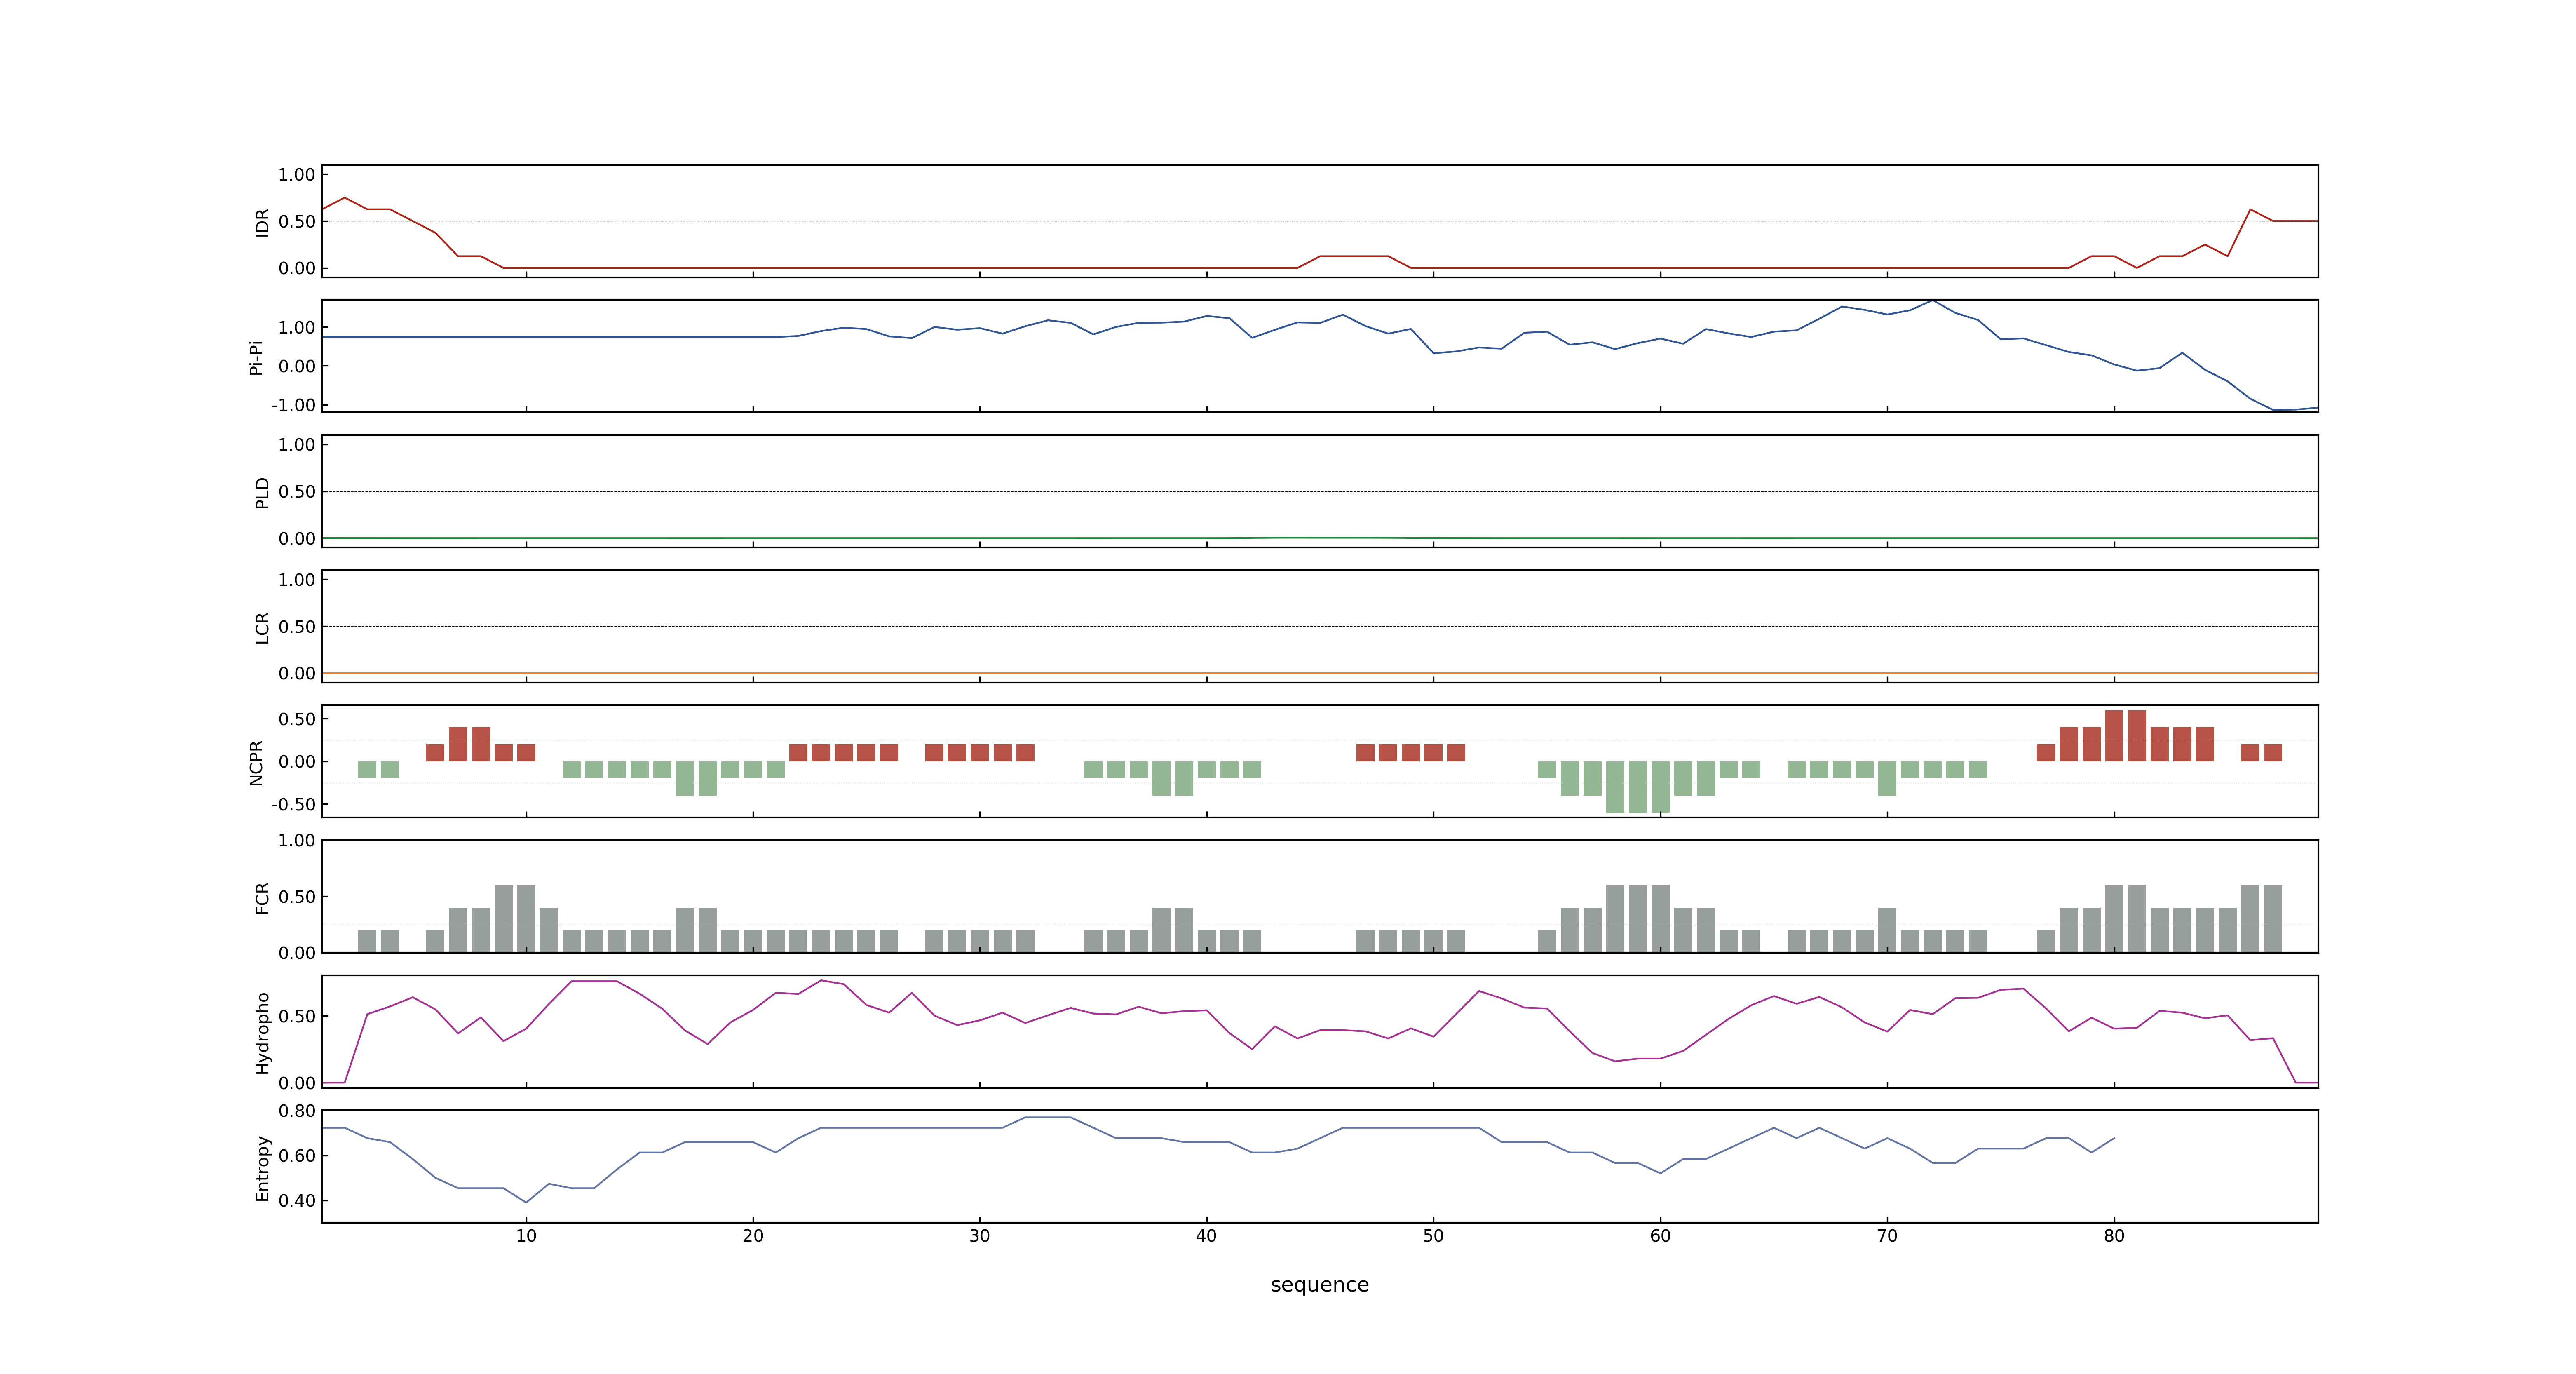Click the x-axis tick label 70
Screen dimensions: 2576x1374
click(1887, 1236)
